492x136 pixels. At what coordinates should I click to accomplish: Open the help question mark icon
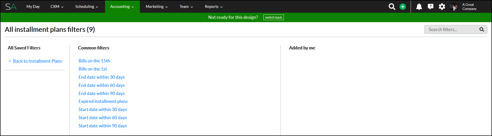click(431, 7)
